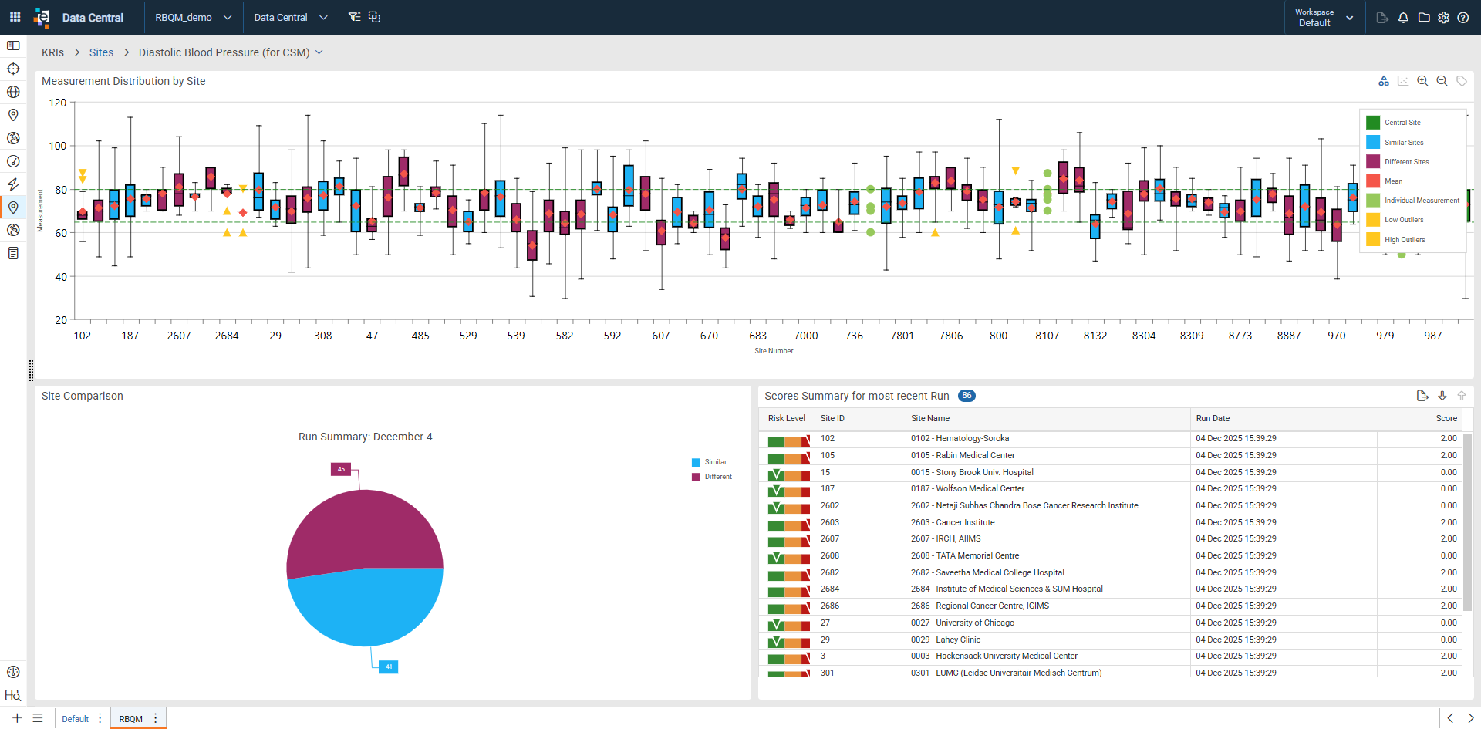1481x729 pixels.
Task: Open the search-data icon at sidebar bottom
Action: tap(13, 695)
